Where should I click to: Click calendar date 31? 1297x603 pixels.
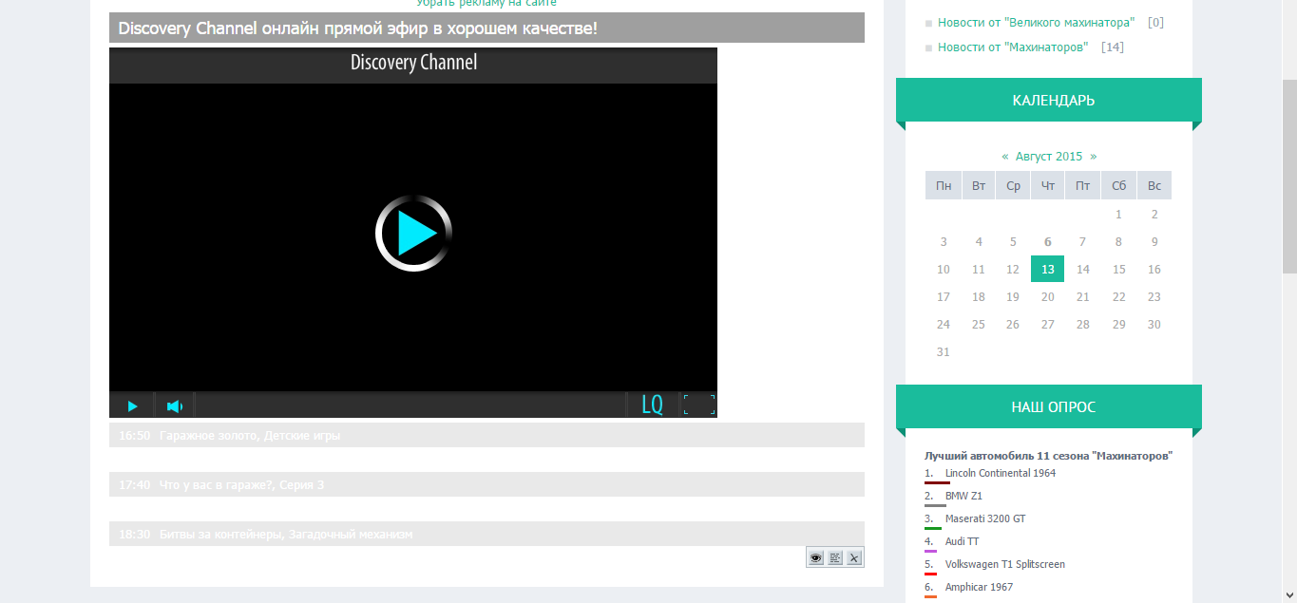click(x=943, y=351)
